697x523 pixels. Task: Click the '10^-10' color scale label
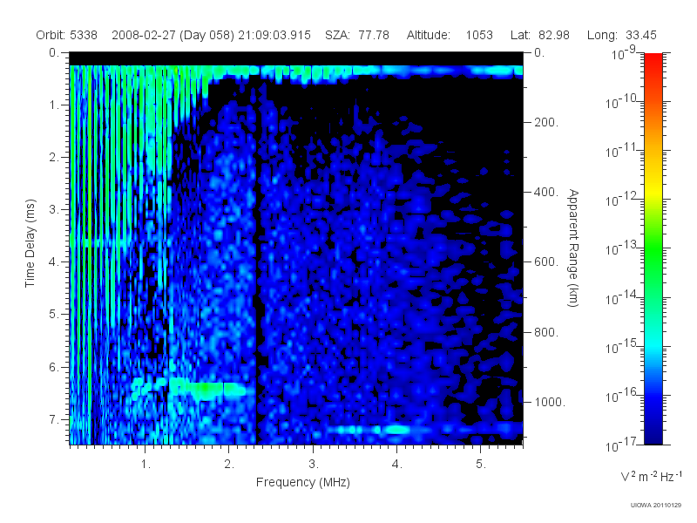coord(623,102)
